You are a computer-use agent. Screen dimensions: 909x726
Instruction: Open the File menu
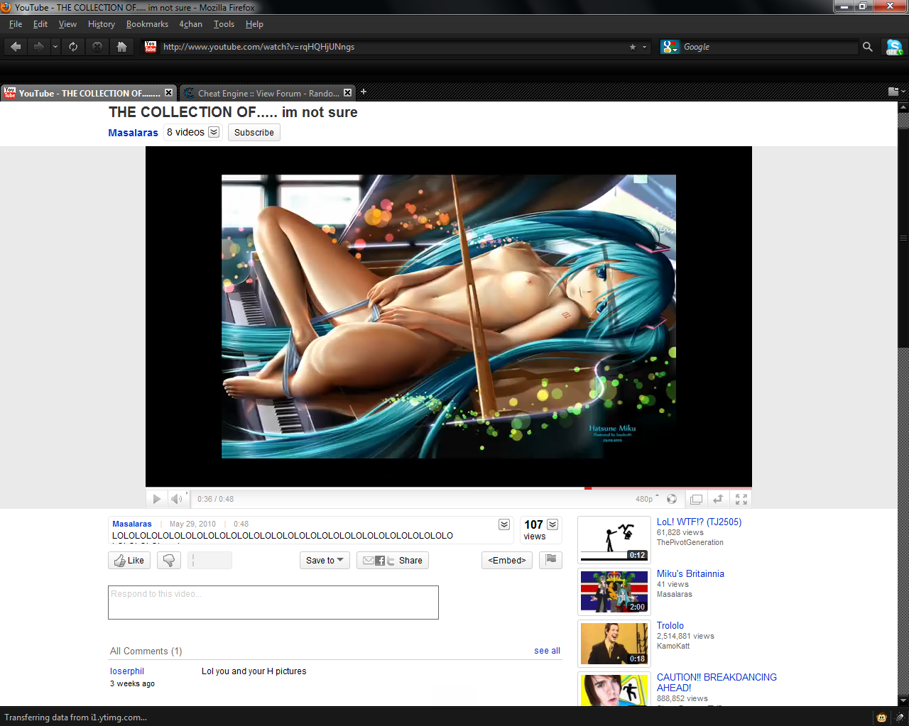coord(16,24)
